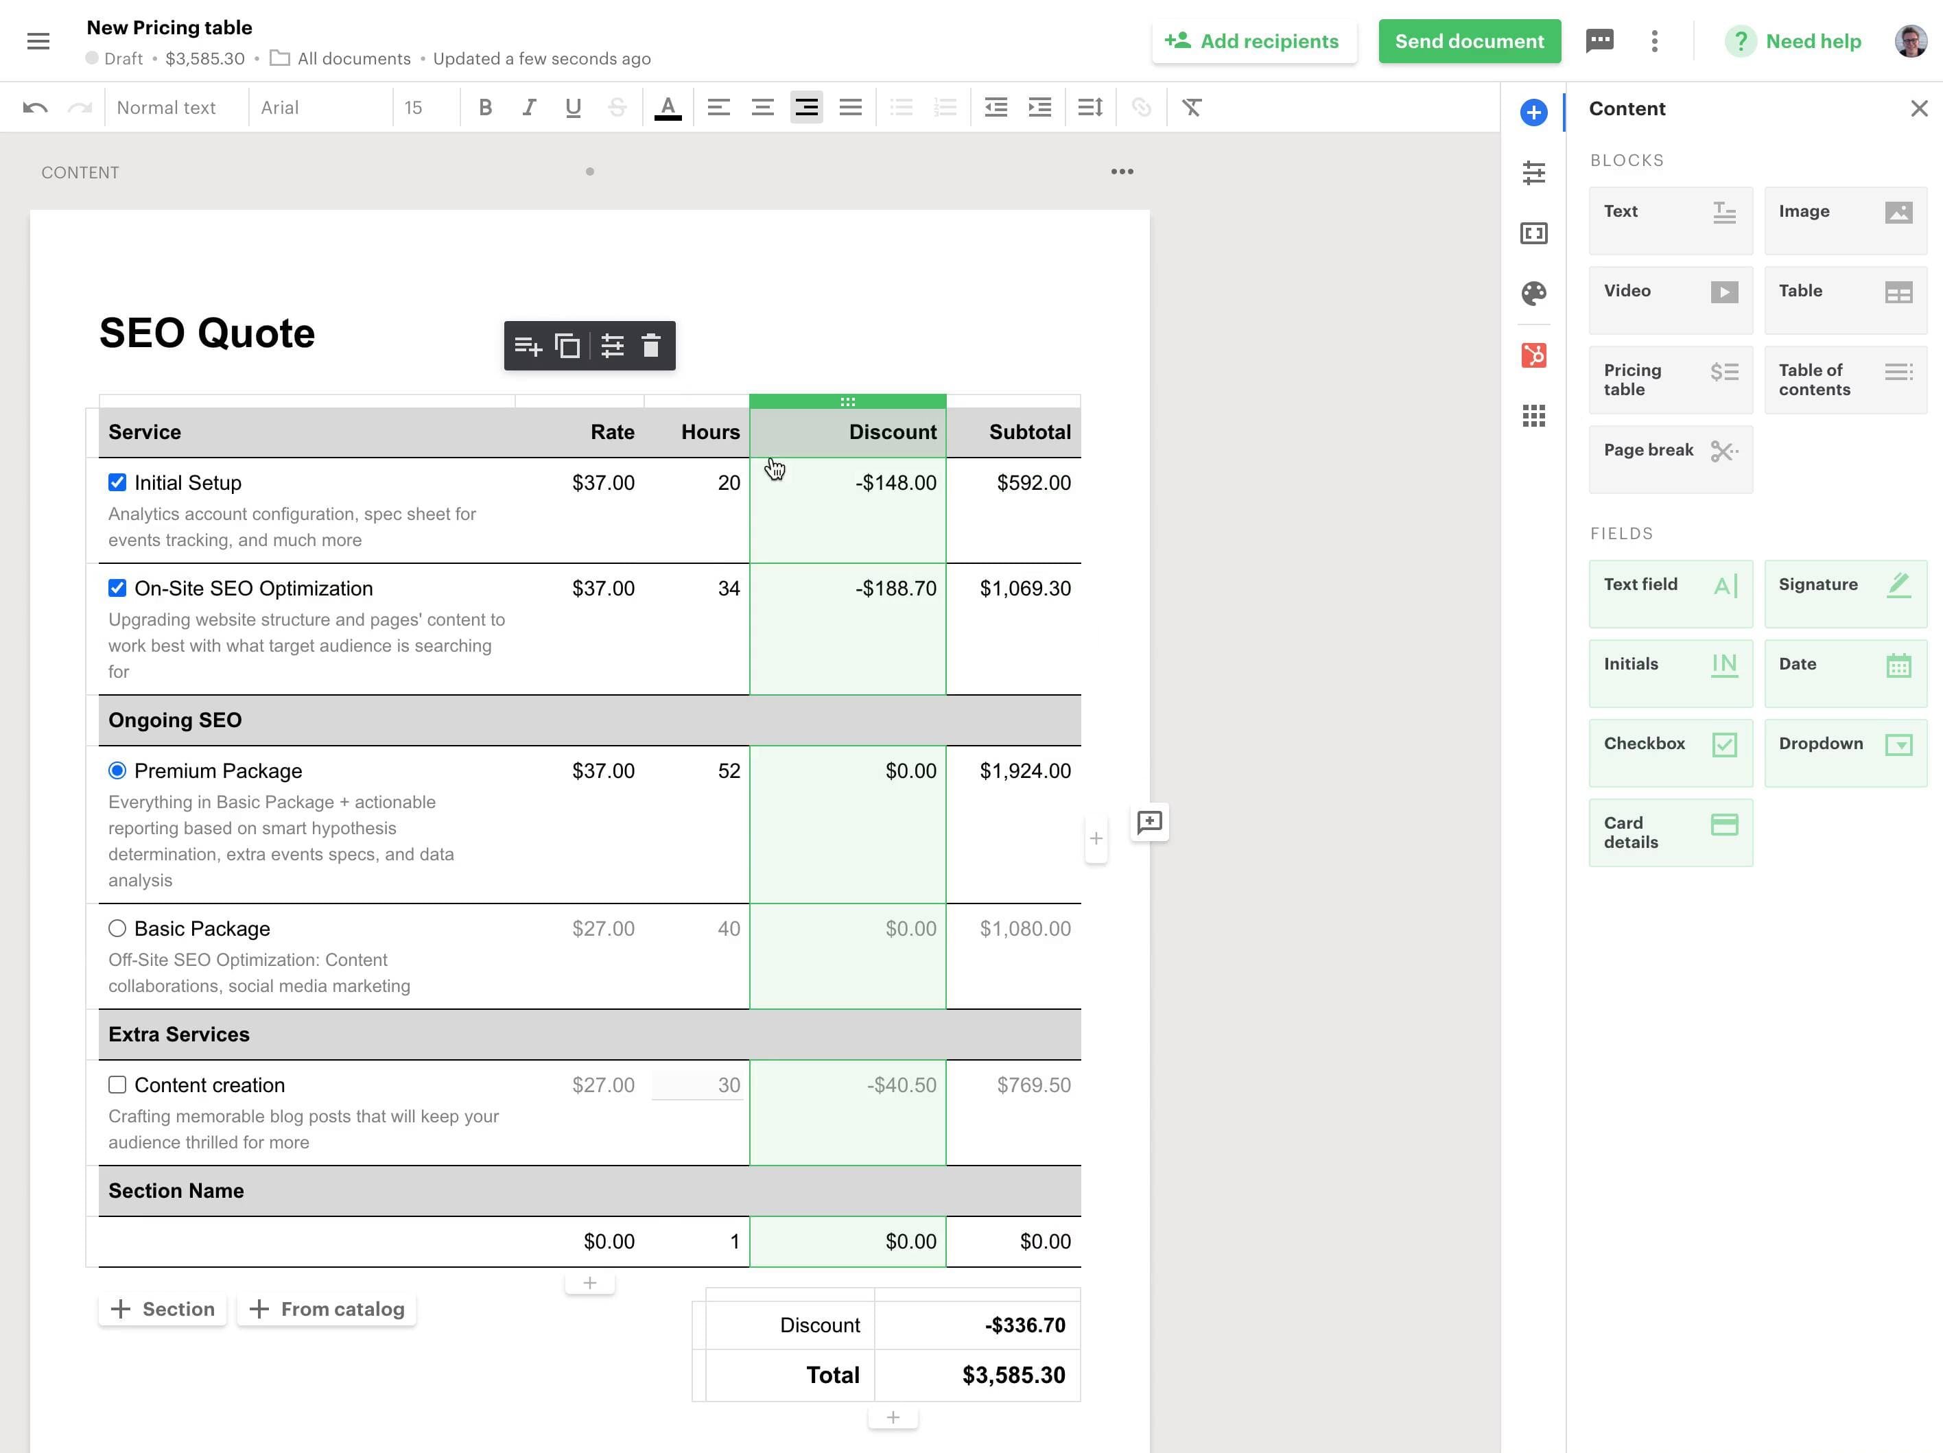Click the redo arrow icon
The image size is (1943, 1453).
(80, 107)
